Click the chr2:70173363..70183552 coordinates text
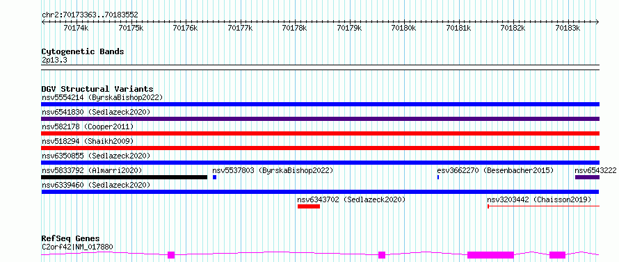Screen dimensions: 619x262 point(90,15)
